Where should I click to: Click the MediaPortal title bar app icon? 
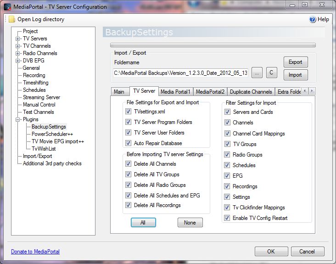7,7
